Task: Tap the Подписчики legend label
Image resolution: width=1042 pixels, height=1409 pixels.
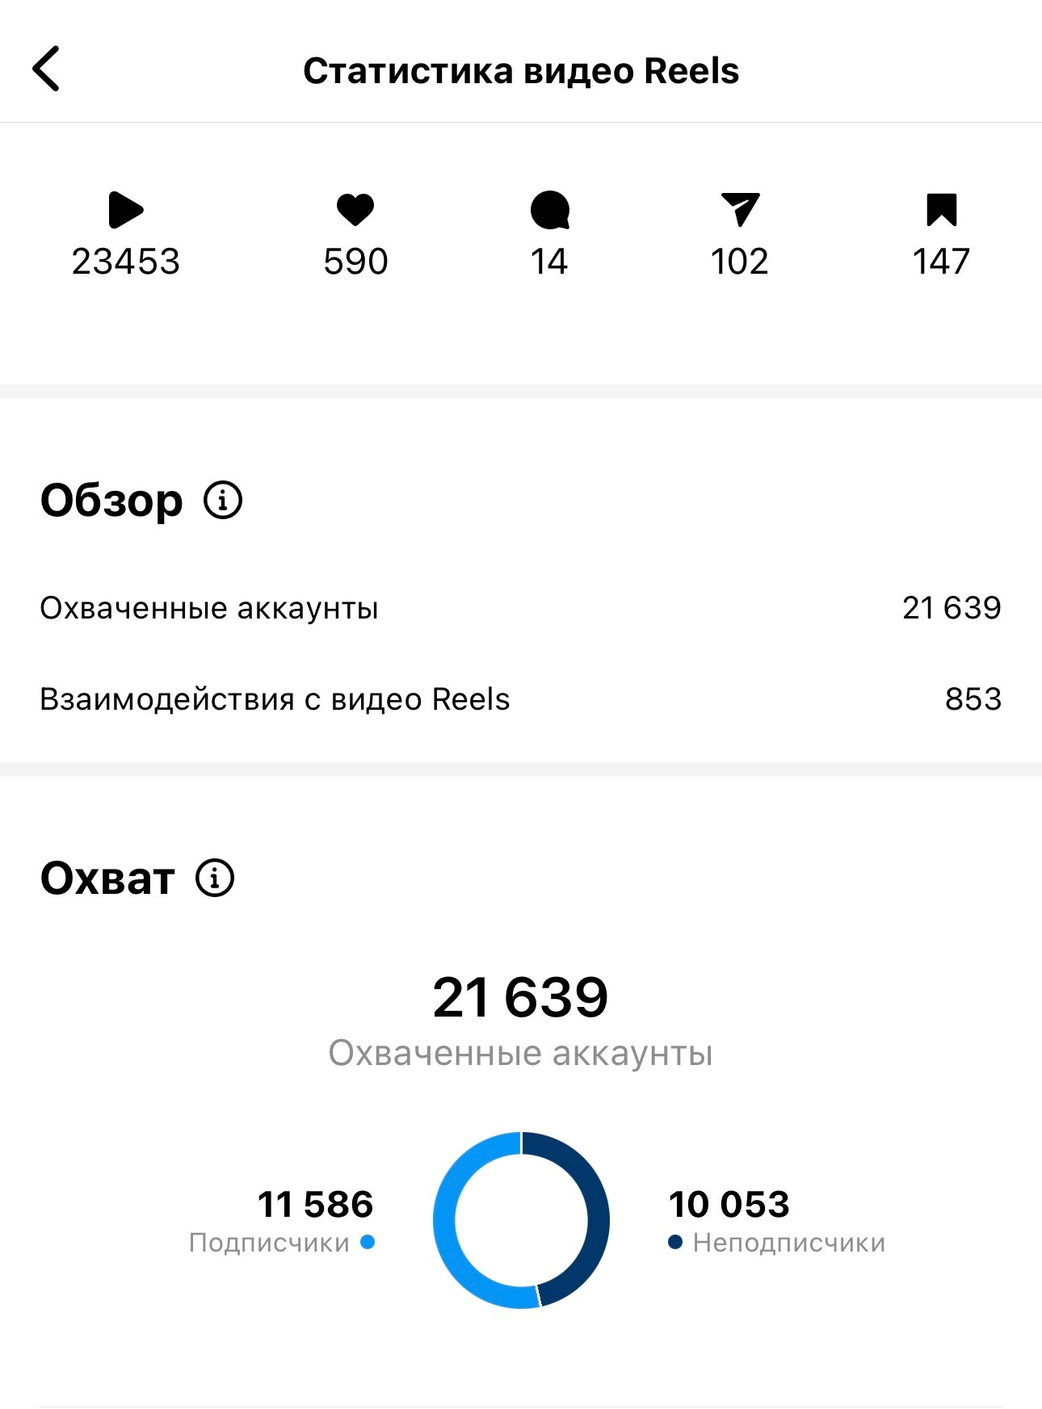Action: click(x=269, y=1243)
